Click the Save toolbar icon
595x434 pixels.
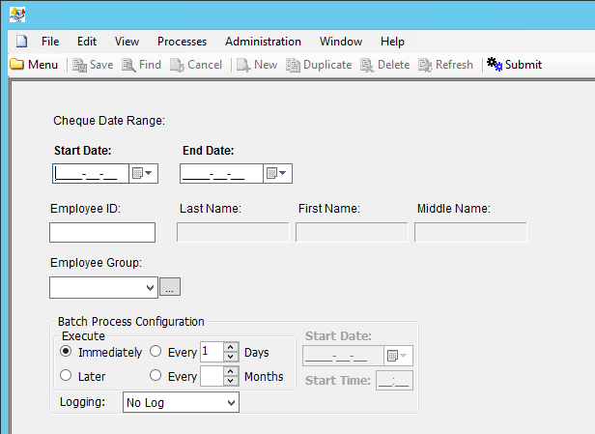point(79,65)
